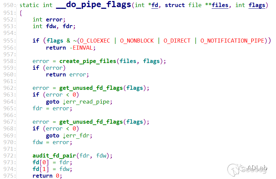
Task: Click 'return' on line 956
Action: point(56,48)
